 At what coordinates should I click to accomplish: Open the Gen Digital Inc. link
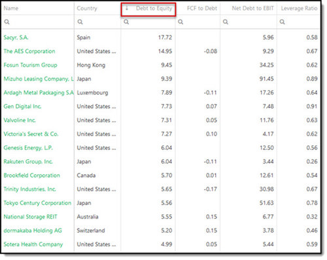click(22, 106)
